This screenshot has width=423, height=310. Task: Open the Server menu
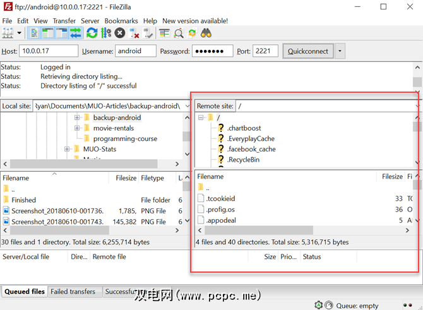click(90, 21)
